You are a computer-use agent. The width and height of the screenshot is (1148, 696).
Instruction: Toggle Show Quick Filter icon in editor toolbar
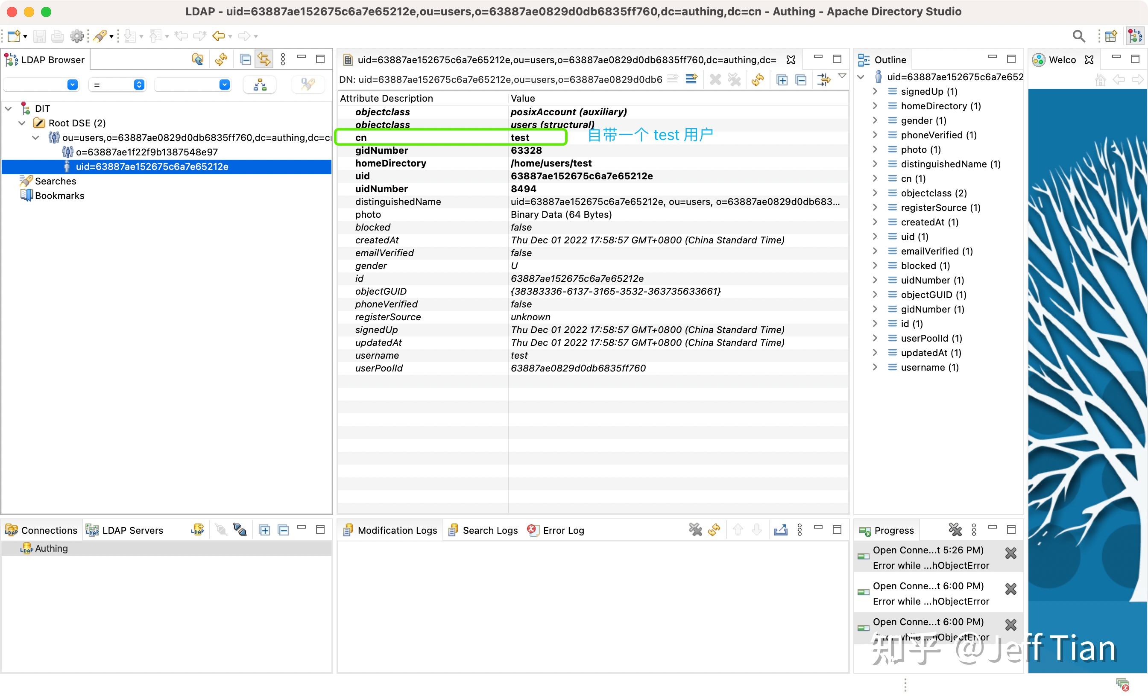point(824,80)
